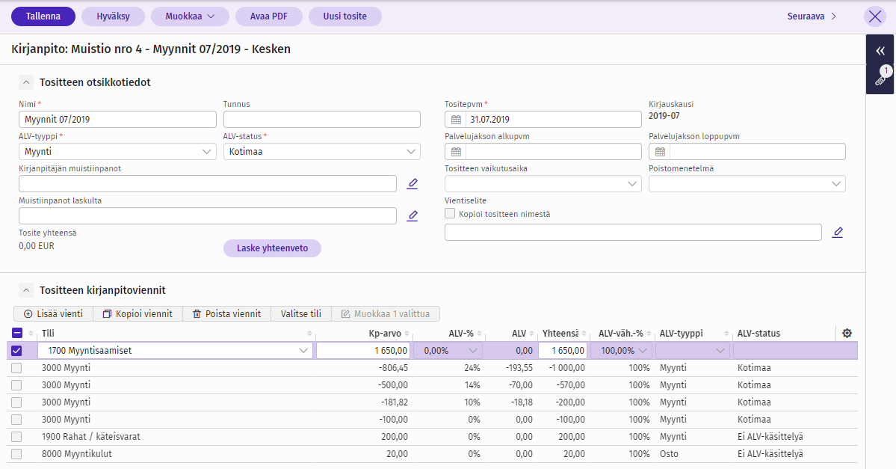Sort the table by the Kp-arvo column
The image size is (896, 469).
coord(407,334)
